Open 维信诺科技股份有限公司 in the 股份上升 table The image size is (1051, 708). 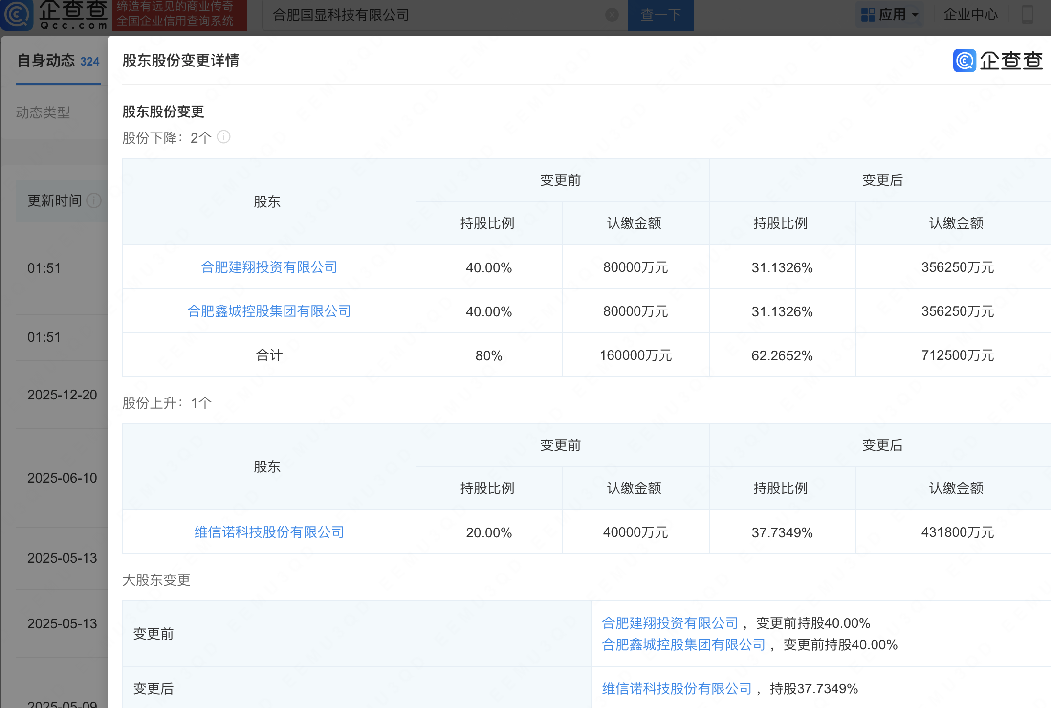(x=268, y=532)
